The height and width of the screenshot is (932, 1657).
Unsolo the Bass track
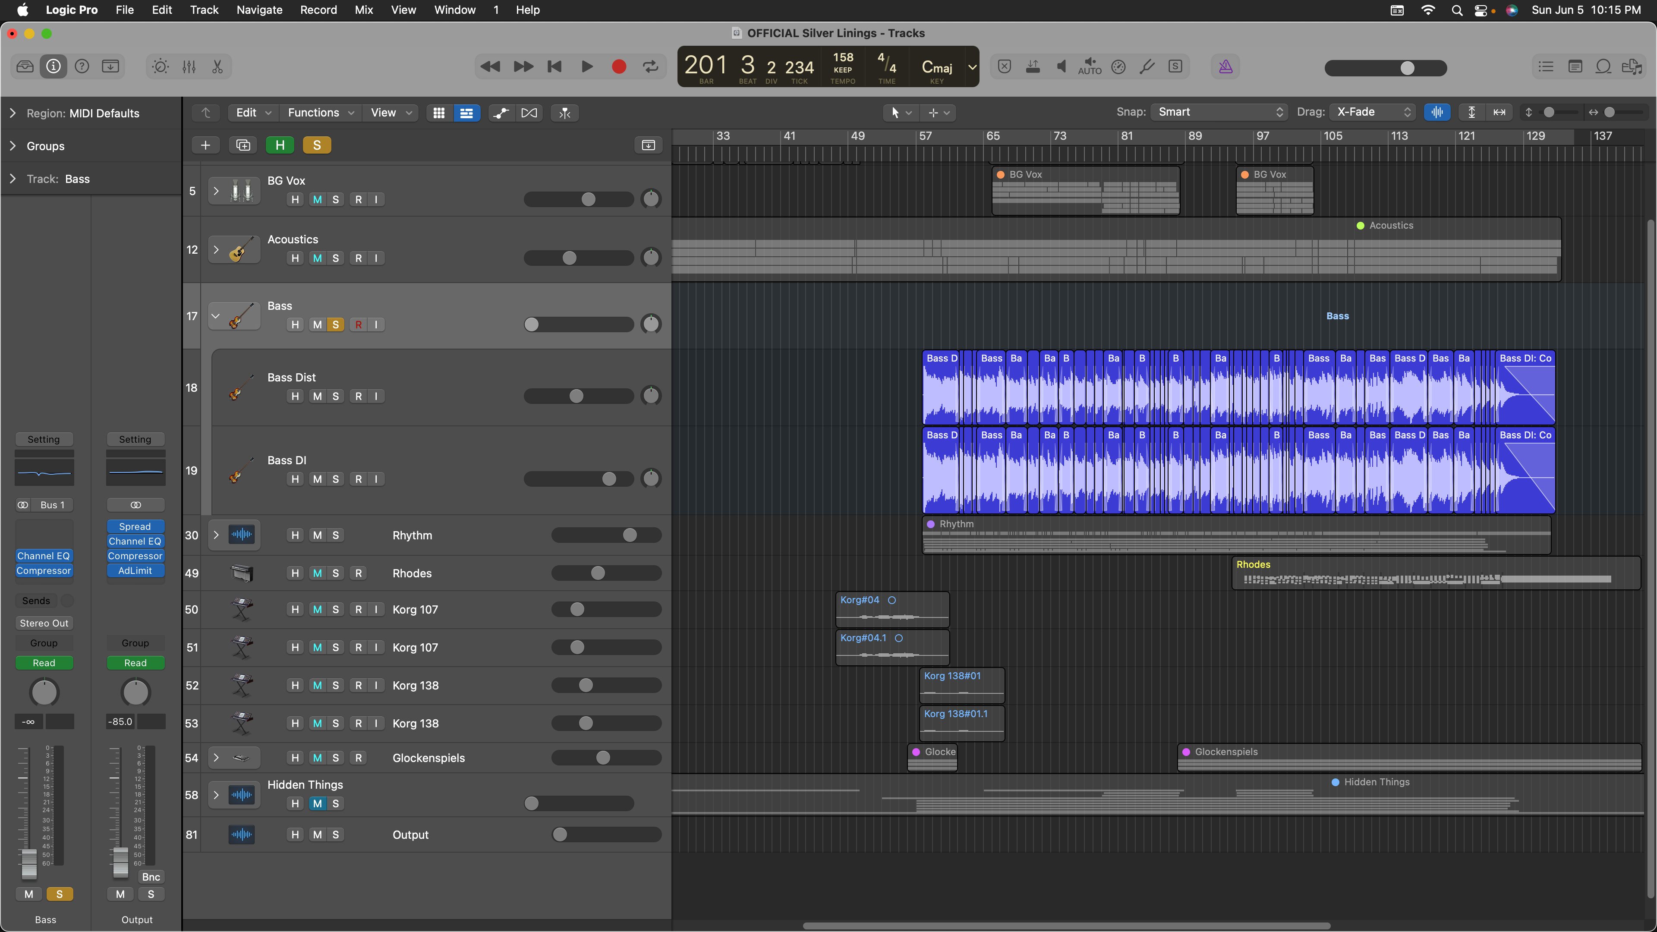[x=335, y=324]
